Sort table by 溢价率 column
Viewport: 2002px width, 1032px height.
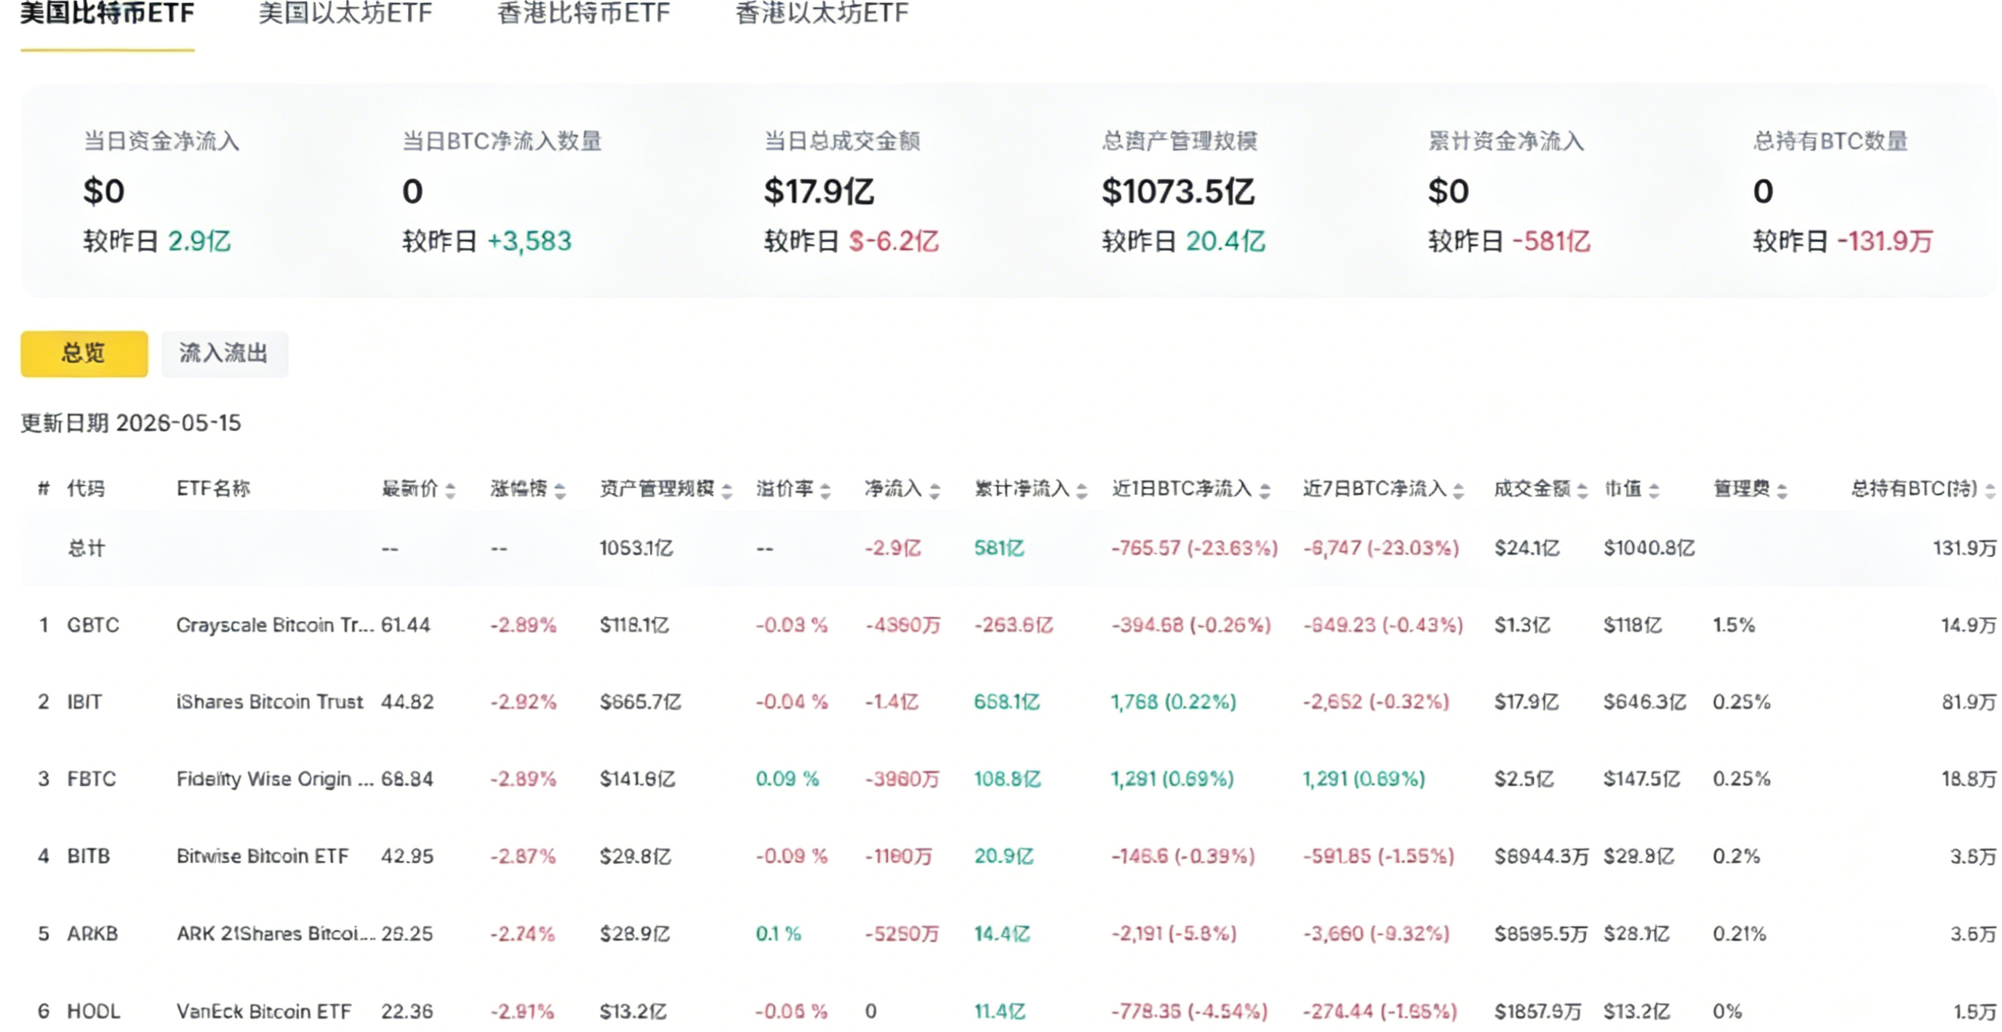click(793, 489)
